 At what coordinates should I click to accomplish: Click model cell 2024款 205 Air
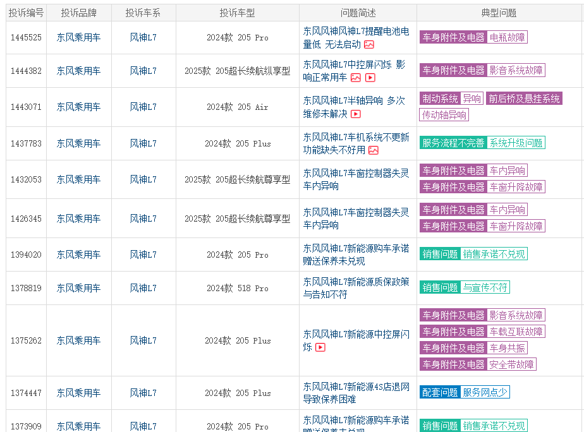coord(237,107)
